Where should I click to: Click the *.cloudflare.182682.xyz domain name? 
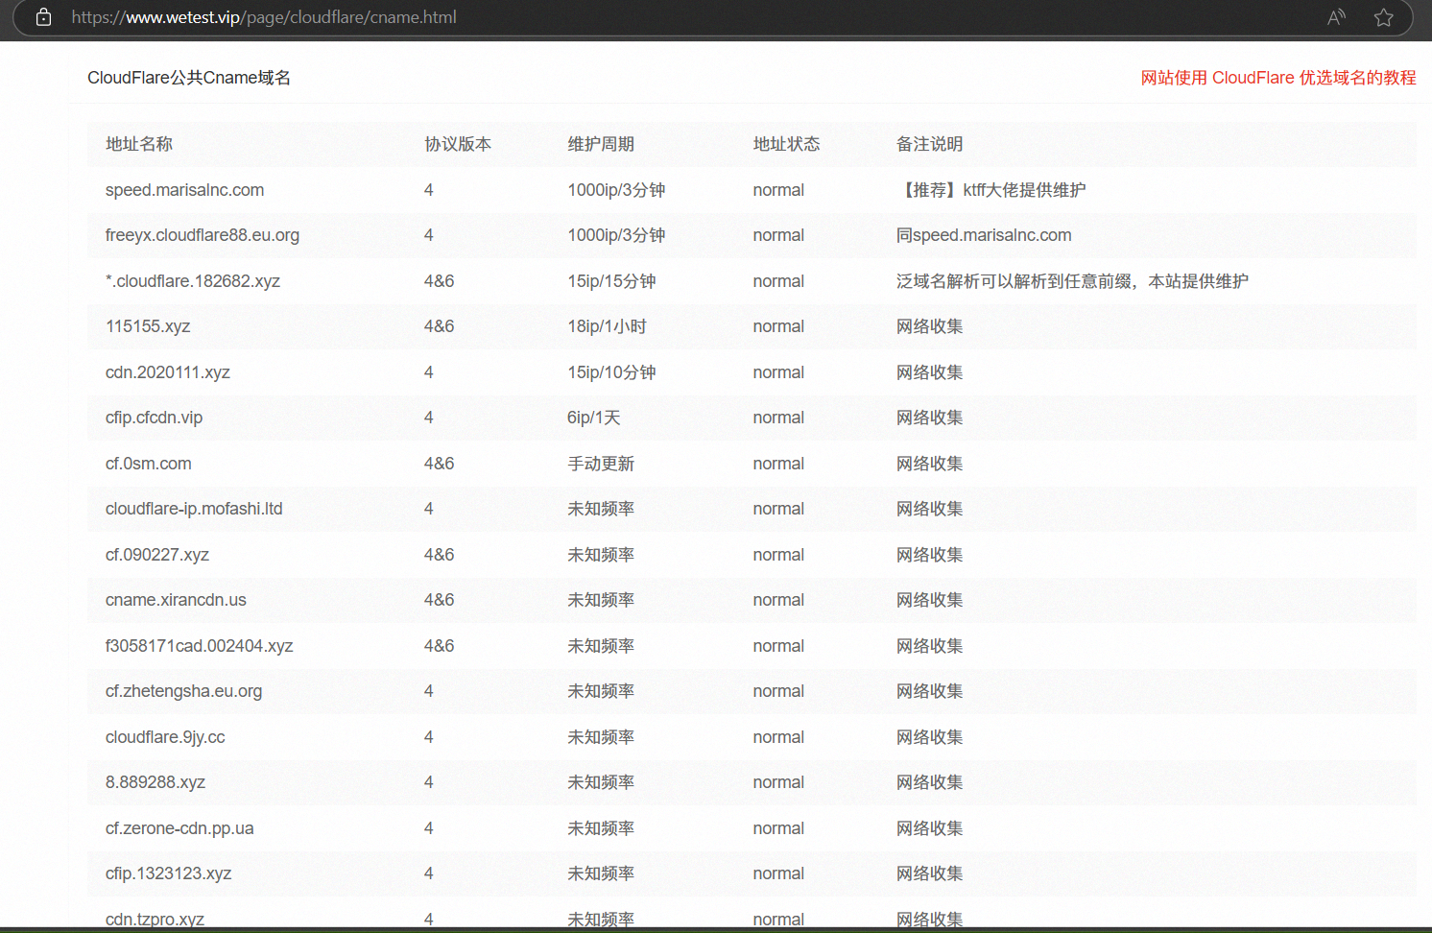click(193, 281)
